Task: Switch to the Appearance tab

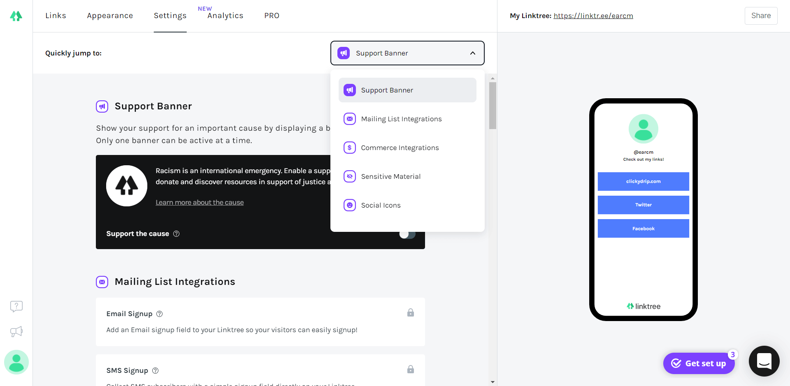Action: pos(110,16)
